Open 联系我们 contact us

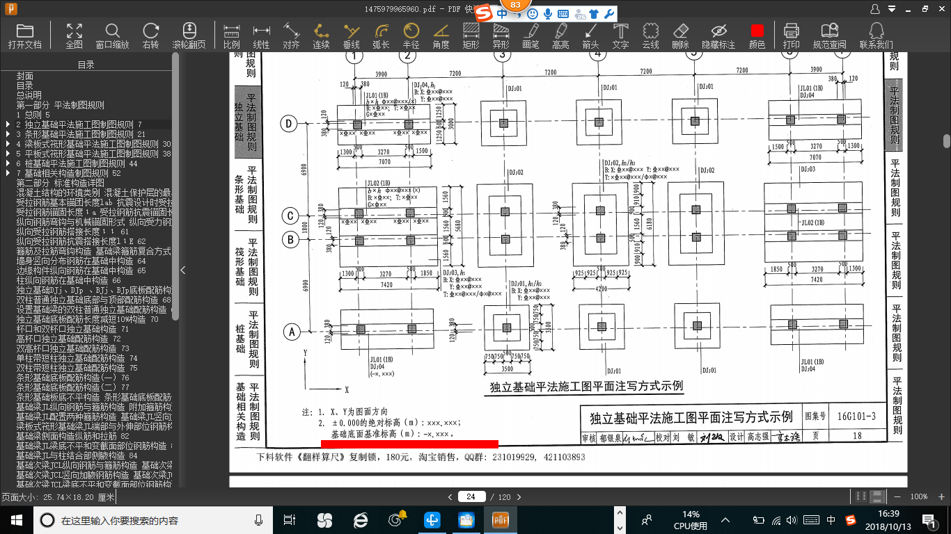877,36
